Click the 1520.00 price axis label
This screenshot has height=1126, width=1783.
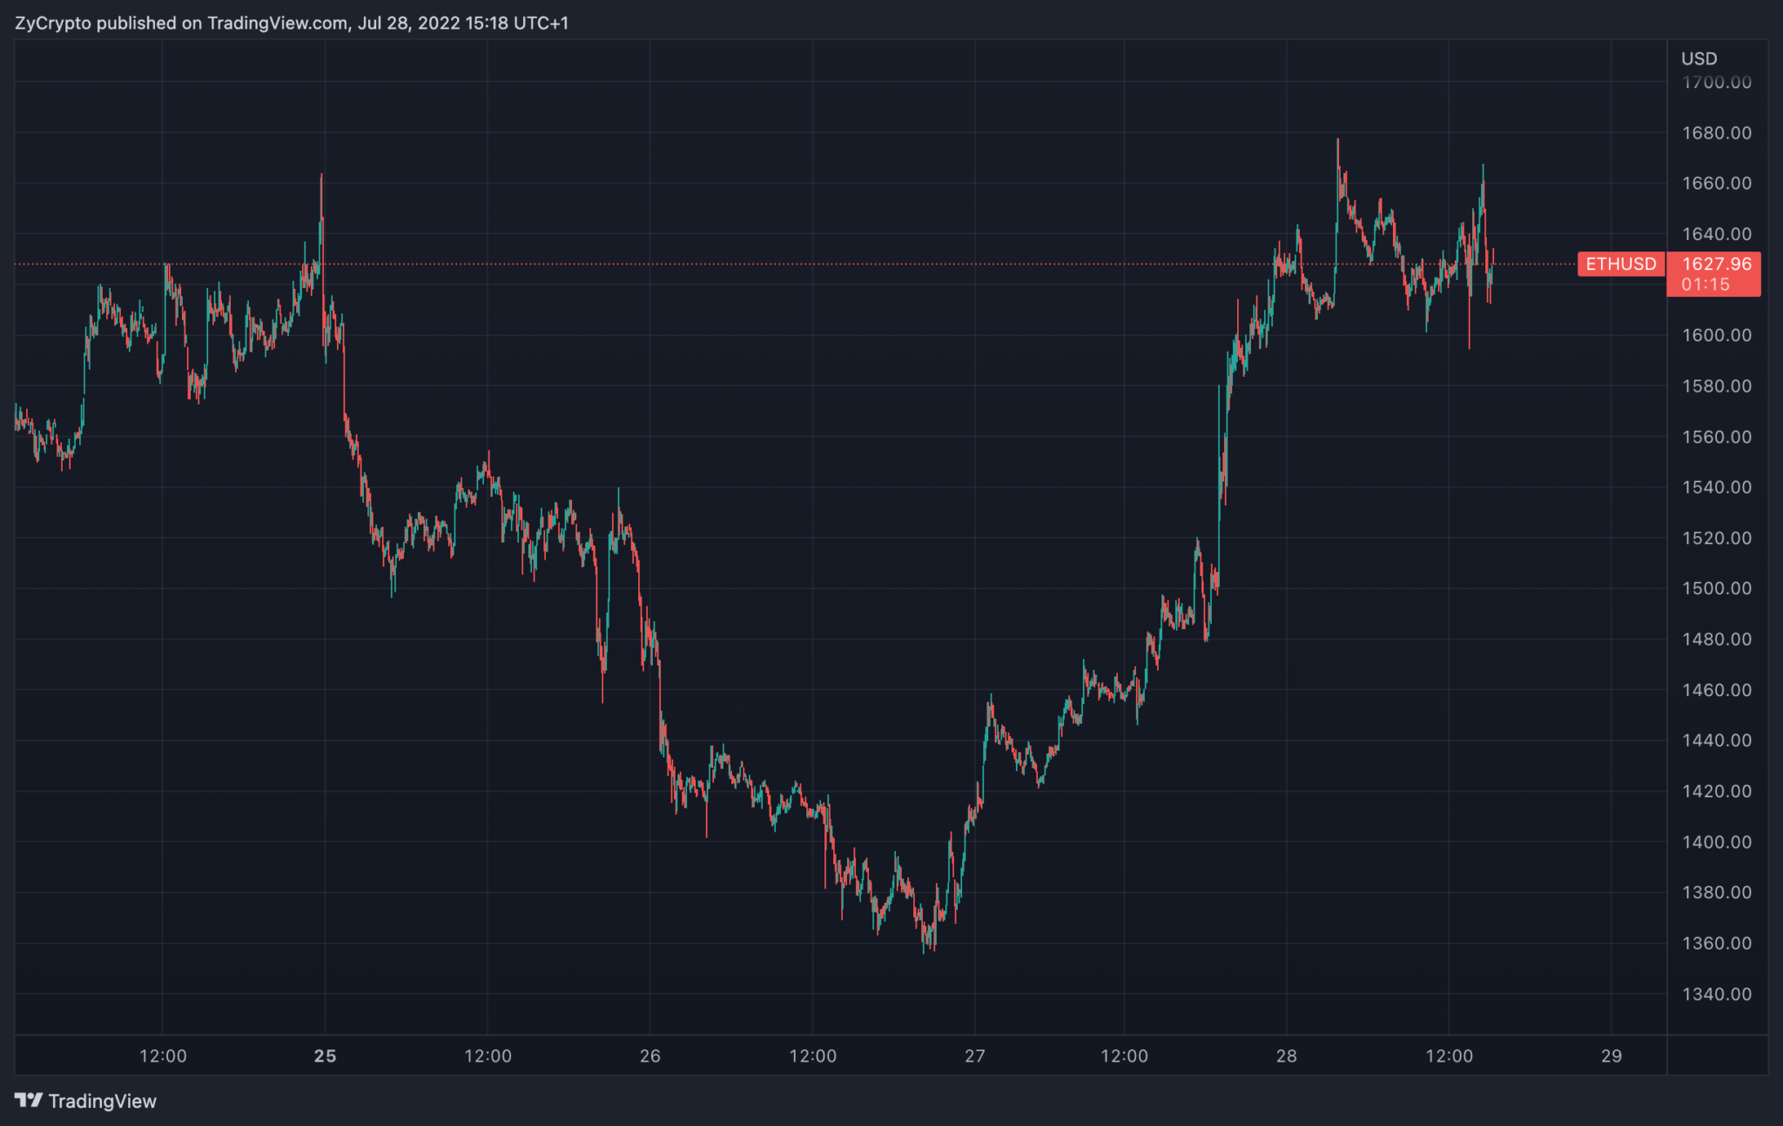tap(1716, 538)
